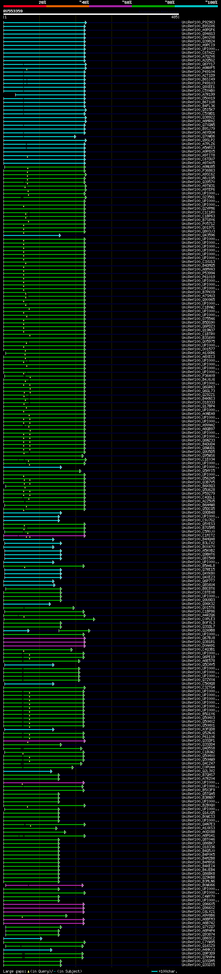Click the short cyan alignment bar for UniRef100_Q43596
The image size is (221, 974).
pyautogui.click(x=32, y=235)
